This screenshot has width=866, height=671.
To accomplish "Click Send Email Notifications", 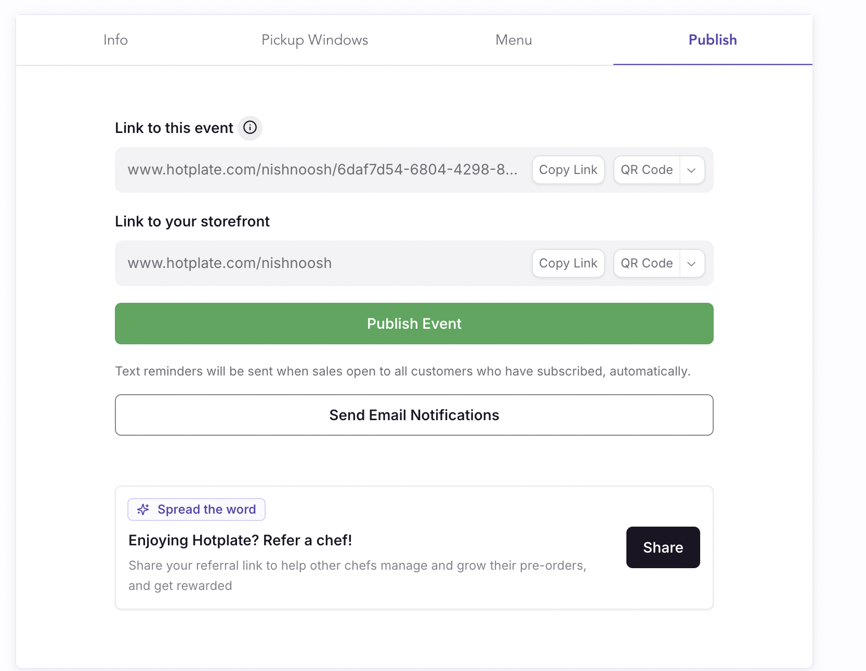I will pos(414,415).
